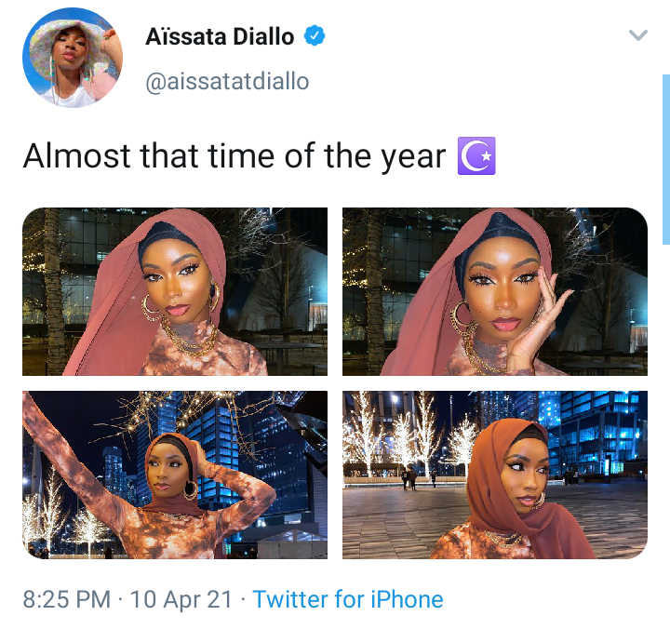Open the tweet options chevron menu
Screen dimensions: 670x629
[x=638, y=35]
